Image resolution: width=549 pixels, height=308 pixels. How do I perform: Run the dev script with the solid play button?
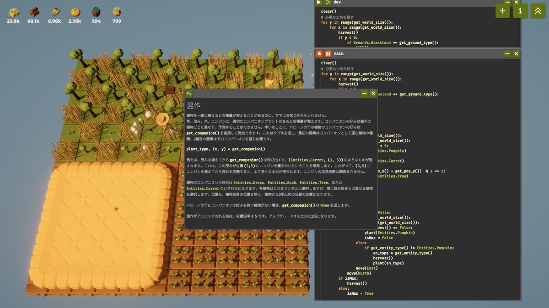coord(319,2)
